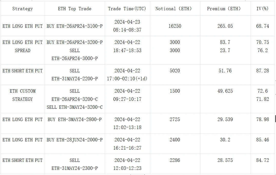Click the 87.28 IV value
Viewport: 276px width, 175px height.
pos(262,71)
